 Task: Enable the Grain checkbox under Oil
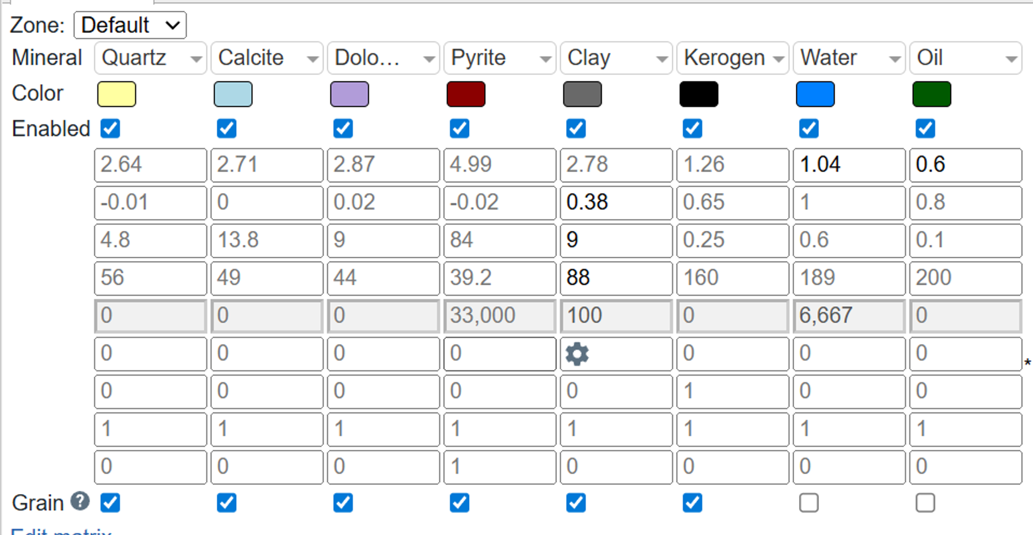(925, 503)
